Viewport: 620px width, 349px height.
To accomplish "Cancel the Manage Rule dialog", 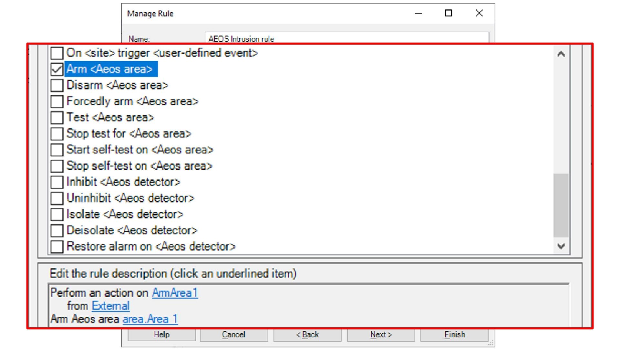I will click(x=234, y=335).
